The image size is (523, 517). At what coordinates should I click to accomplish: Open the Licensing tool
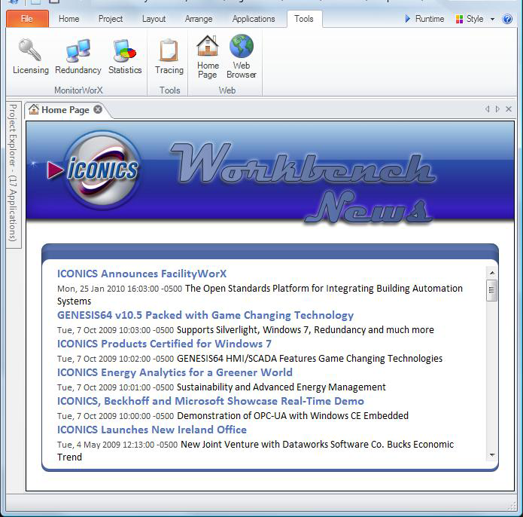(31, 56)
